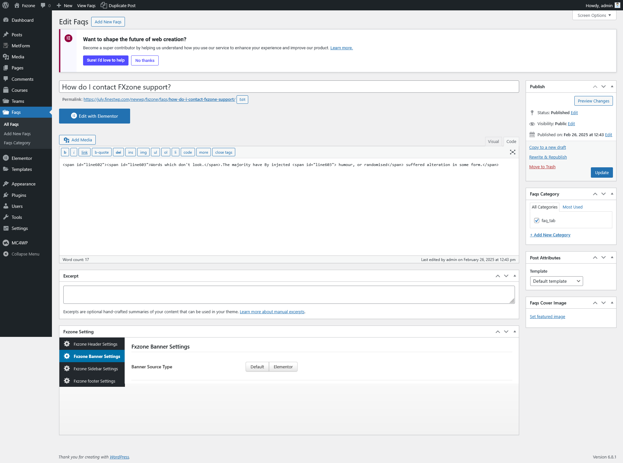Viewport: 623px width, 463px height.
Task: Click Plugins icon in sidebar
Action: tap(6, 195)
